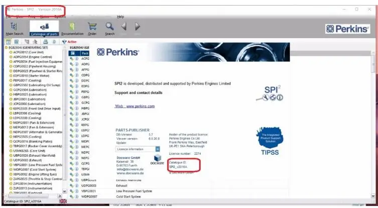378x208 pixels.
Task: Select ACPG0012 (Core Unit) in tree
Action: (x=29, y=52)
